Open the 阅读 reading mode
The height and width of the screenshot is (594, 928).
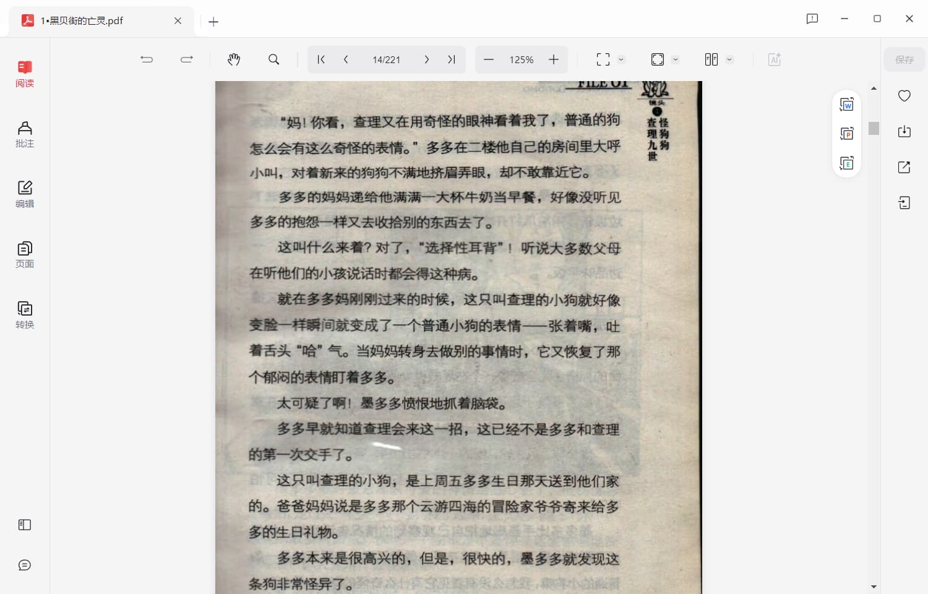25,74
